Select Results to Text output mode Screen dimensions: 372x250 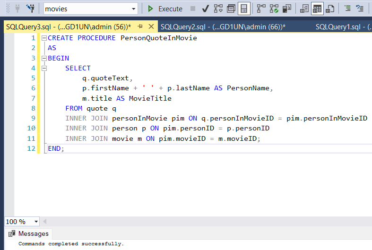(x=304, y=9)
